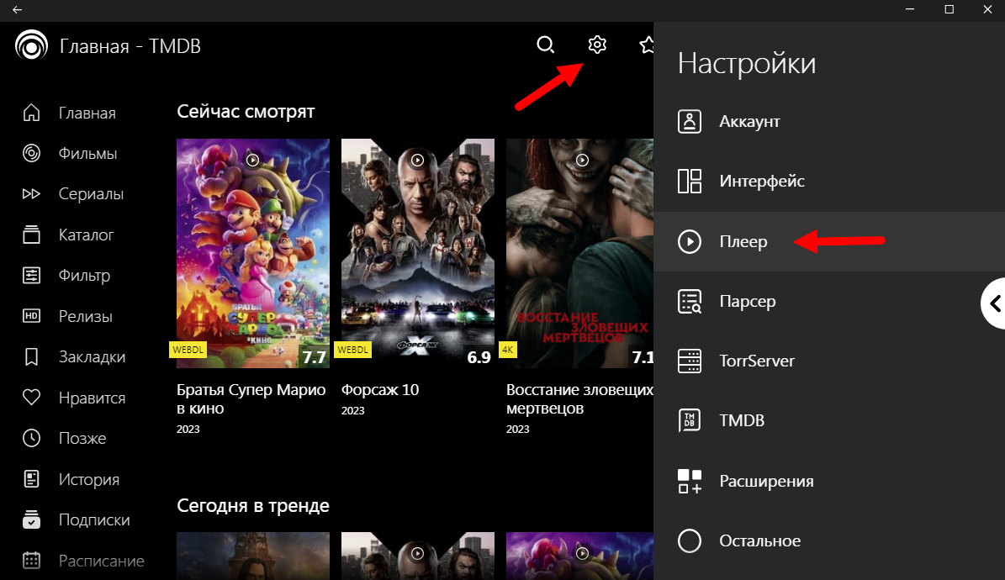Click the Настройки panel heading
This screenshot has width=1005, height=580.
[747, 63]
